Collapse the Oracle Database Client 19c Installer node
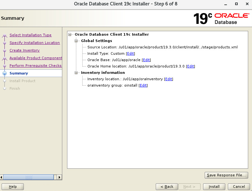The height and width of the screenshot is (191, 252). [70, 34]
